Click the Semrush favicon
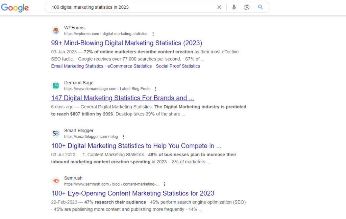The image size is (346, 219). [56, 181]
